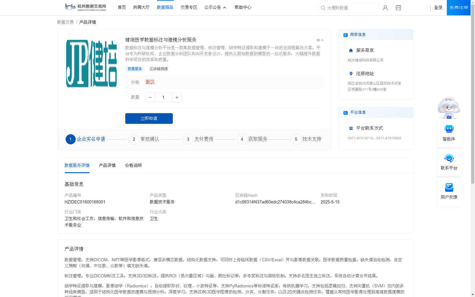Viewport: 475px width, 297px height.
Task: Click the 注册地址 location pin icon
Action: click(x=351, y=74)
